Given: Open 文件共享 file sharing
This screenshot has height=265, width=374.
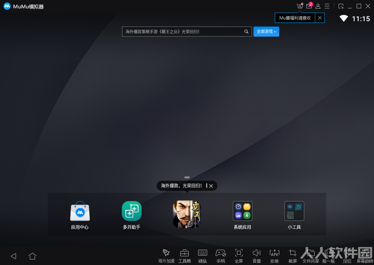Looking at the screenshot, I should point(311,256).
